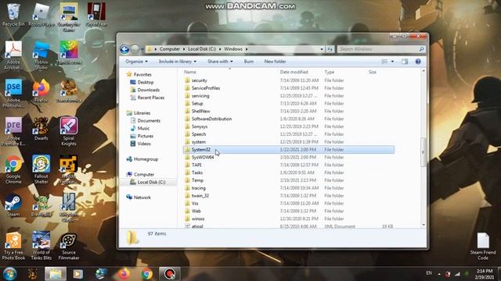Expand the arrow after Windows in address bar
The width and height of the screenshot is (501, 281).
tap(247, 49)
